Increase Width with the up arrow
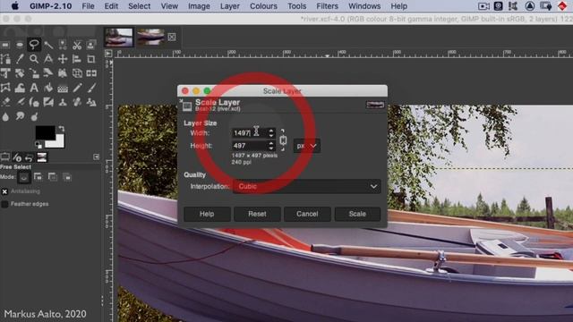The image size is (573, 322). coord(271,130)
